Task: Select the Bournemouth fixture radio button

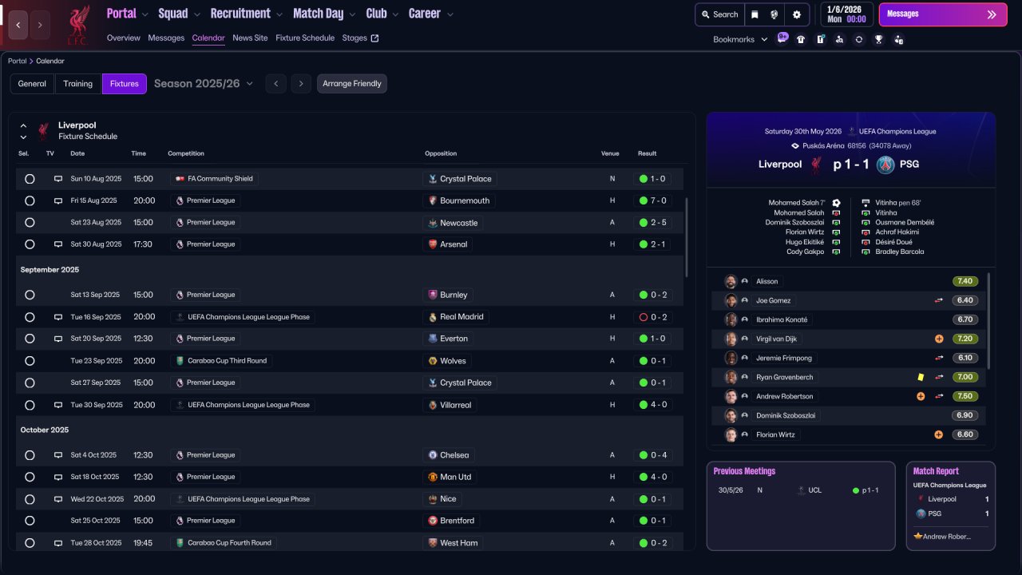Action: pyautogui.click(x=30, y=200)
